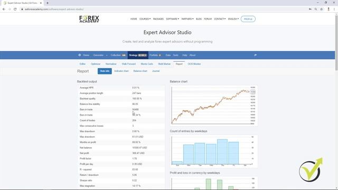Click the site padlock icon in address bar
The width and height of the screenshot is (338, 190).
click(22, 9)
